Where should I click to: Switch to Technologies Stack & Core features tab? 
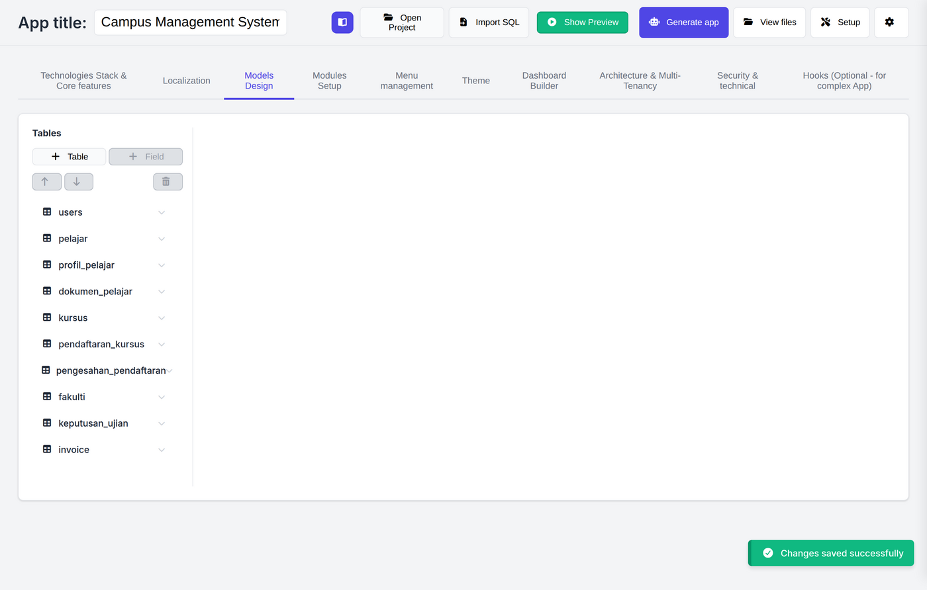[x=83, y=81]
